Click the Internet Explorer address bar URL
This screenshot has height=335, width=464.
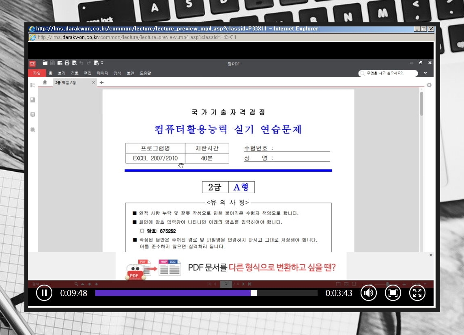137,37
